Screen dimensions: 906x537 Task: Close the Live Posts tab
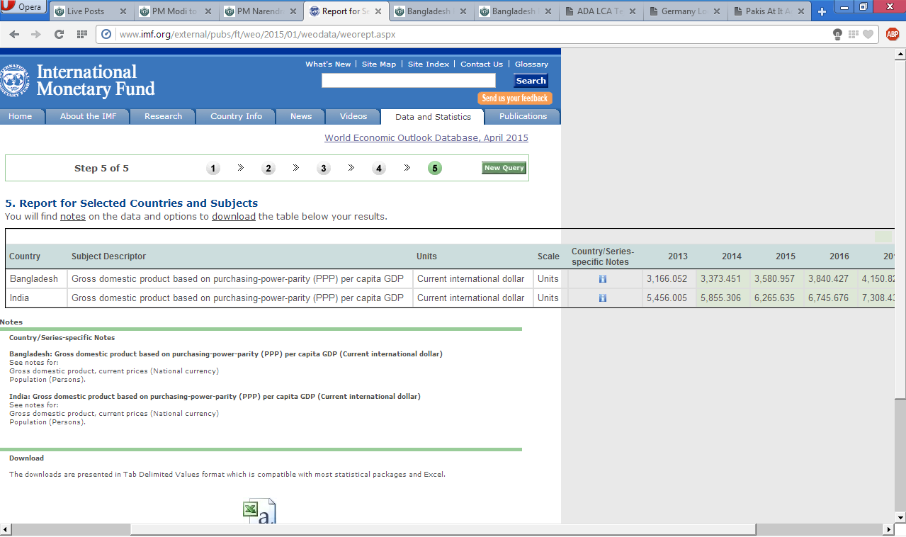pos(123,11)
